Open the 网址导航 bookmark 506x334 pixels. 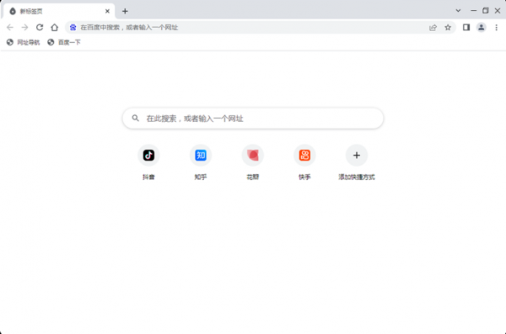(24, 42)
